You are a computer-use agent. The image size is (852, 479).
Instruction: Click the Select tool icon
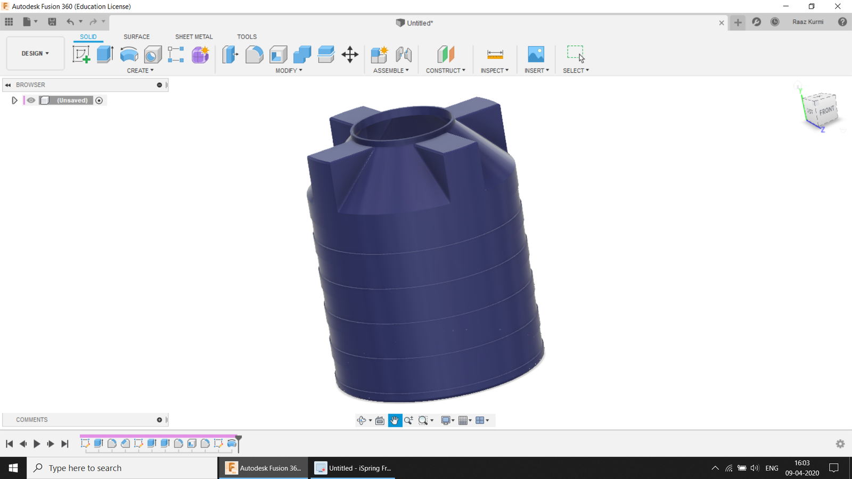point(576,54)
